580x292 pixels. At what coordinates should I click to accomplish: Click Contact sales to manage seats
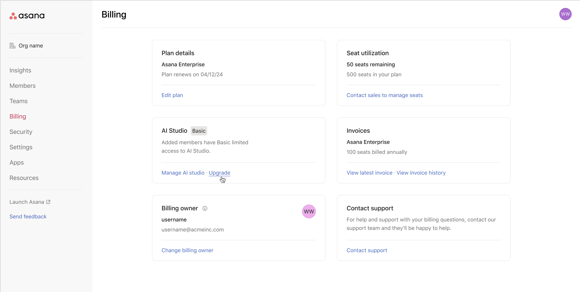click(384, 95)
